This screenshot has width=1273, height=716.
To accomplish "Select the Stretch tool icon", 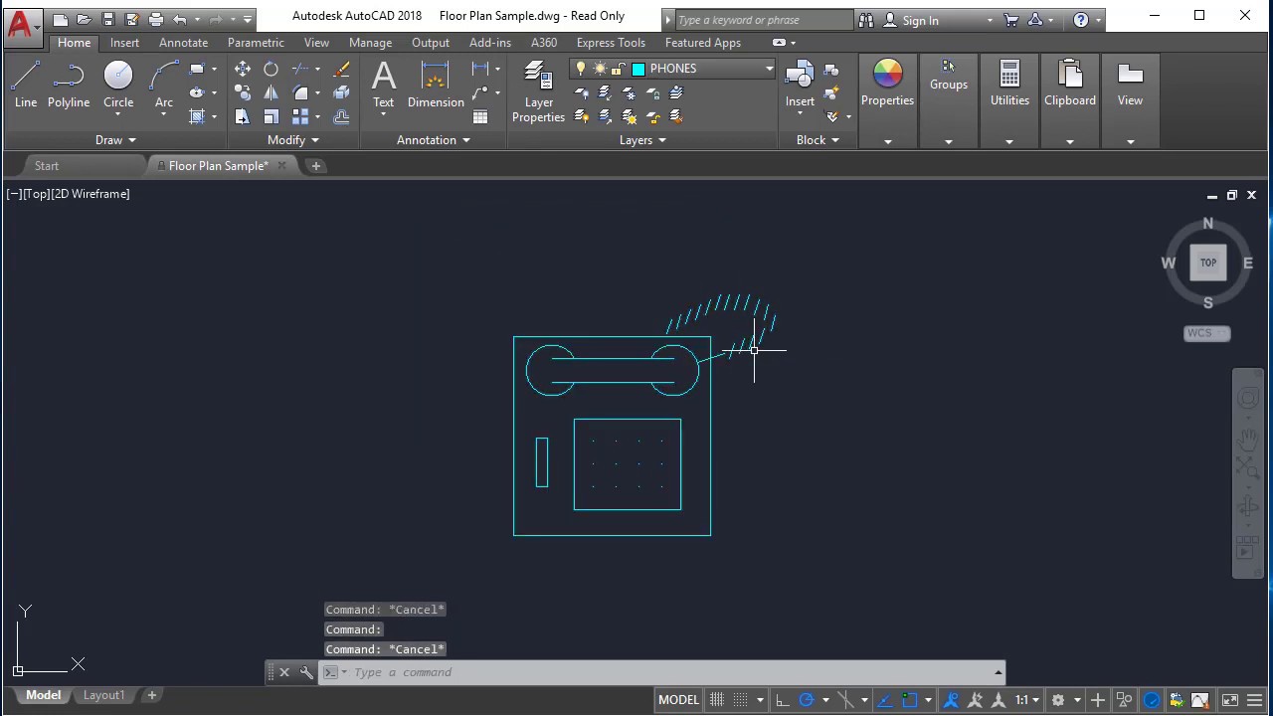I will coord(243,116).
